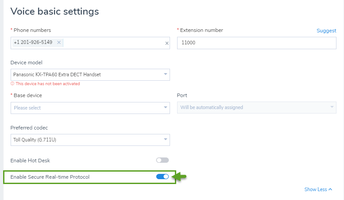Screen dimensions: 344x200
Task: Click the Enable Hot Desk label
Action: click(x=30, y=161)
